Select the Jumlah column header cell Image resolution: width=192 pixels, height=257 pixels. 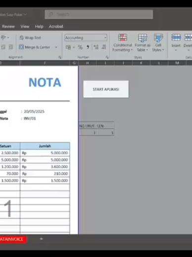[x=45, y=146]
